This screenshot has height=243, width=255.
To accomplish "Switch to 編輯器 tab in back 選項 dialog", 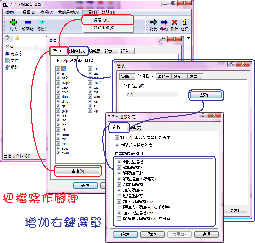I will (x=95, y=51).
